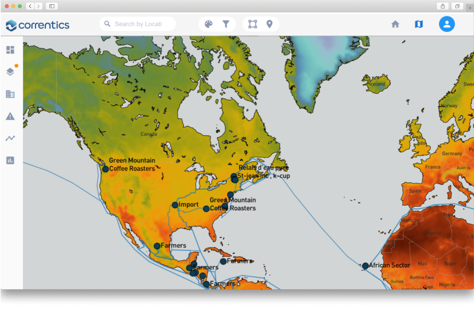Select the location pin tool
This screenshot has height=317, width=474.
[x=270, y=24]
